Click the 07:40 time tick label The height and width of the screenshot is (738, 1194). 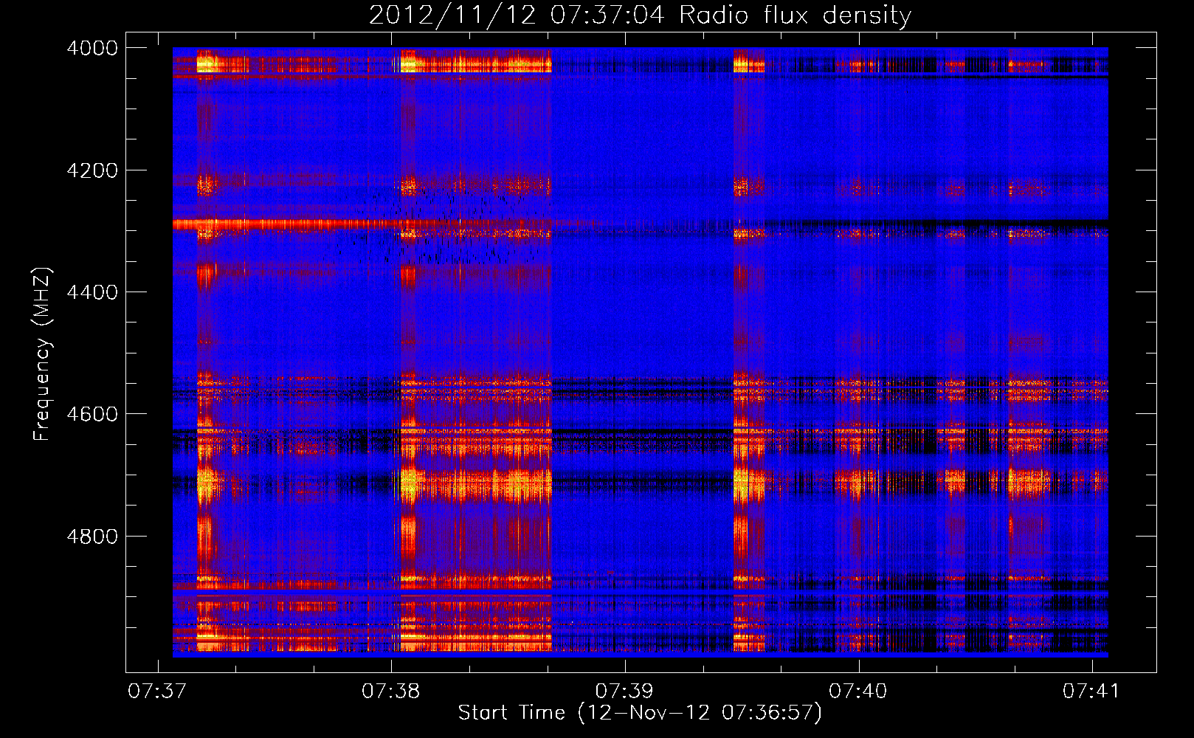[858, 692]
